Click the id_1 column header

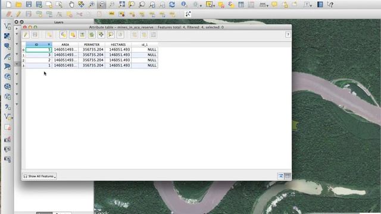145,45
